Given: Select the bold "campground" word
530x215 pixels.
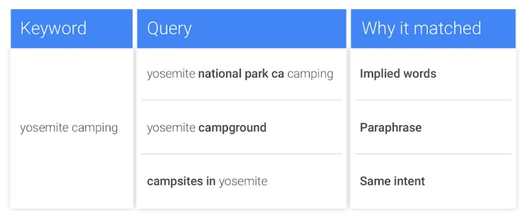Looking at the screenshot, I should [232, 128].
